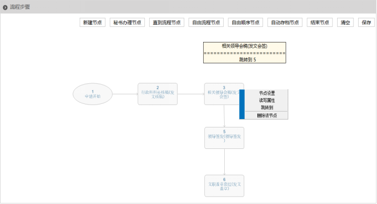Select the 申请开始 start node ellipse
Image resolution: width=377 pixels, height=204 pixels.
[92, 94]
